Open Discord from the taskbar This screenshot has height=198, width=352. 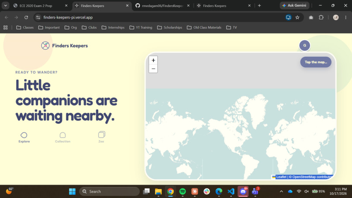point(243,191)
